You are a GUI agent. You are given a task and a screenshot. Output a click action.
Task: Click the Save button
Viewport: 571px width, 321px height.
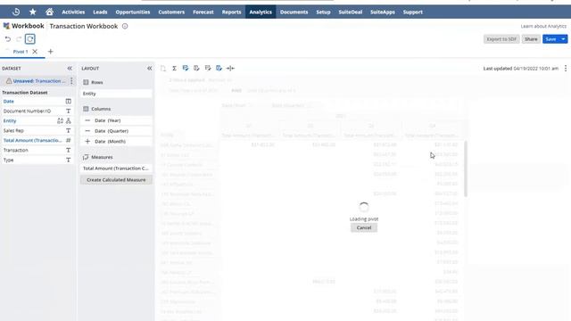[551, 39]
